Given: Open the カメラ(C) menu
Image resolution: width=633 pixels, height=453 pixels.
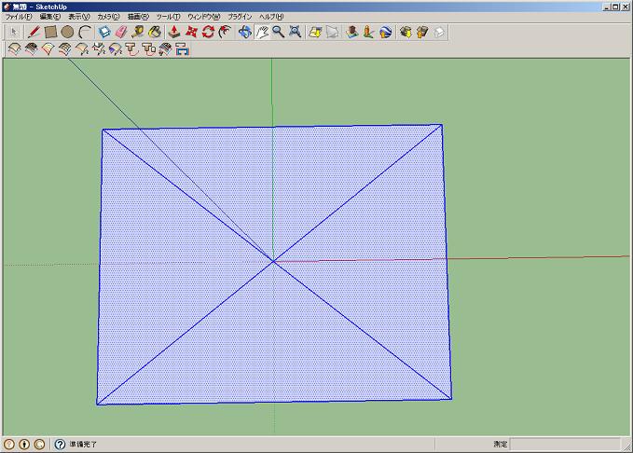Looking at the screenshot, I should pyautogui.click(x=109, y=17).
